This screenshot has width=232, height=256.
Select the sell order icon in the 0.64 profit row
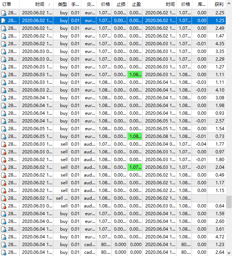click(x=4, y=206)
